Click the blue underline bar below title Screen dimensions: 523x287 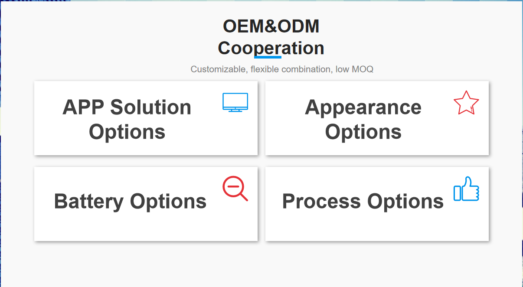tap(268, 57)
